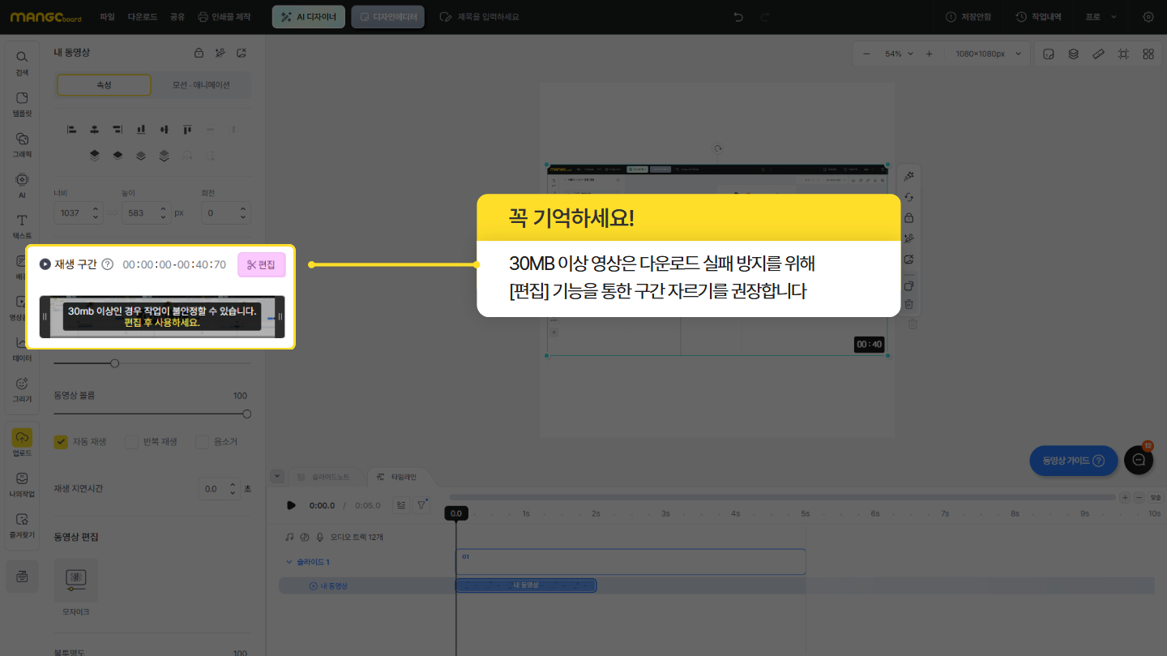Open the 템플릿 templates sidebar icon
Screen dimensions: 1167x656
[22, 103]
